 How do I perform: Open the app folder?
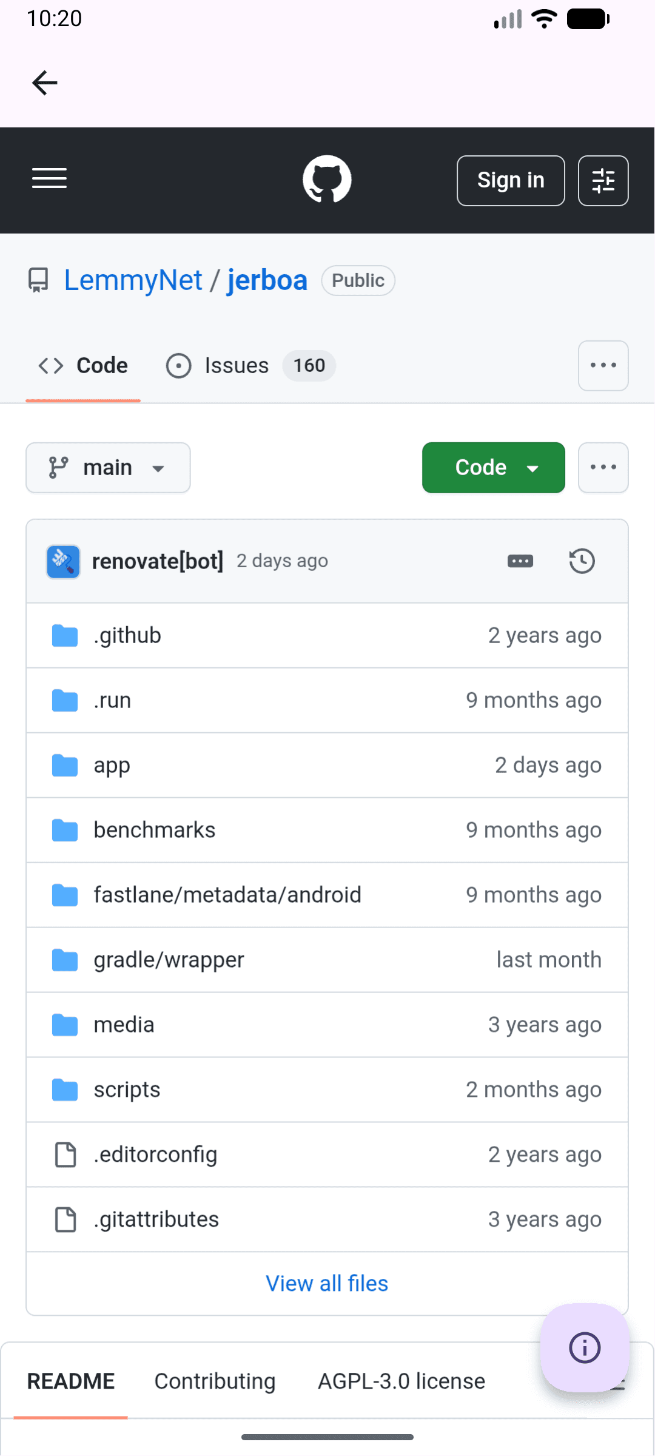[112, 766]
